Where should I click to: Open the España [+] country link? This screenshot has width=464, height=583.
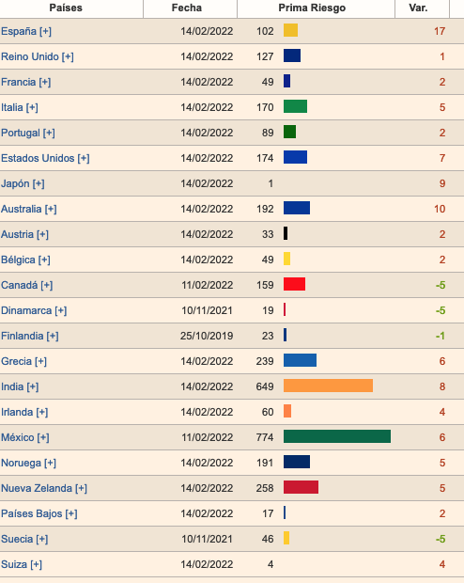tap(26, 31)
